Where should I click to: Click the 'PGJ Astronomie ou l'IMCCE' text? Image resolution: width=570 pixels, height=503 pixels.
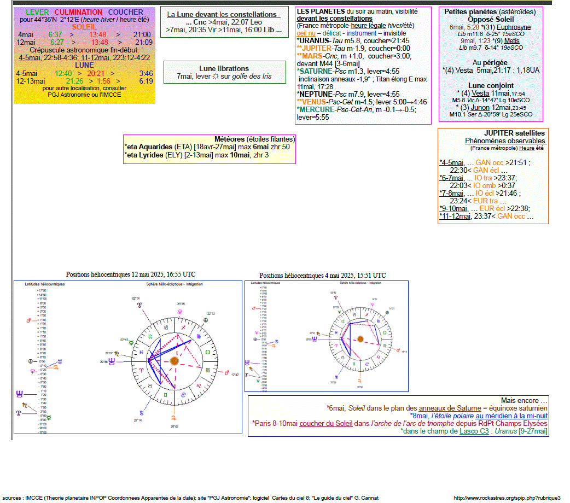point(84,95)
